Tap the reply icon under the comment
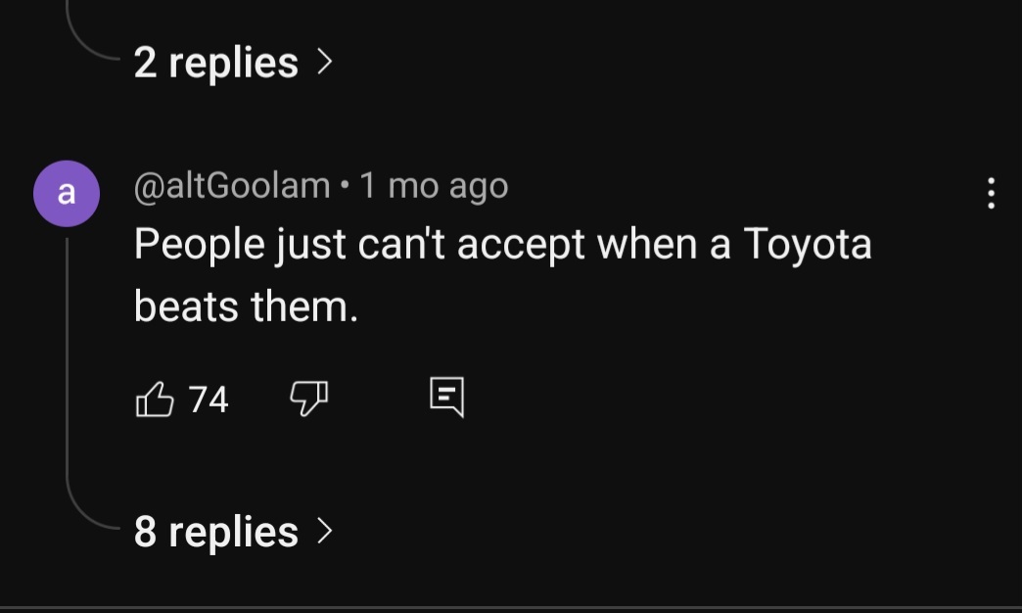Screen dimensions: 1022x613 [x=446, y=398]
